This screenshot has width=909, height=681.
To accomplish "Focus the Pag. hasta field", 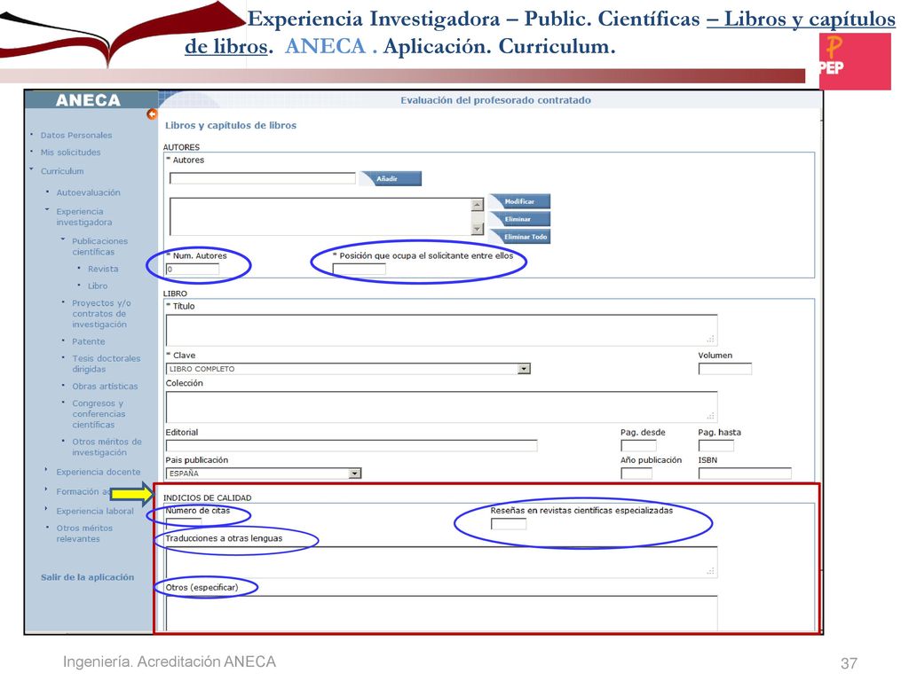I will (x=716, y=446).
